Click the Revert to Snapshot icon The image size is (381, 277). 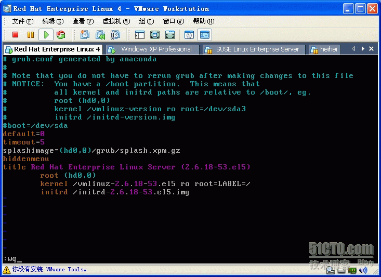pos(100,35)
